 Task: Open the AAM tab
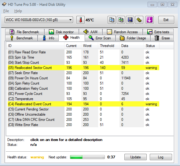click(90, 32)
